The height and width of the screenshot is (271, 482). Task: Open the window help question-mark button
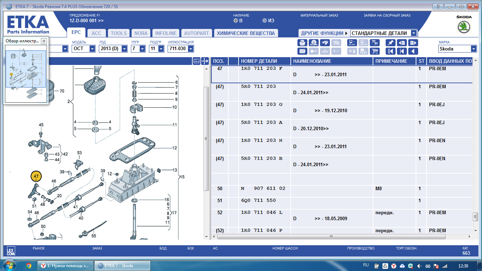[438, 6]
